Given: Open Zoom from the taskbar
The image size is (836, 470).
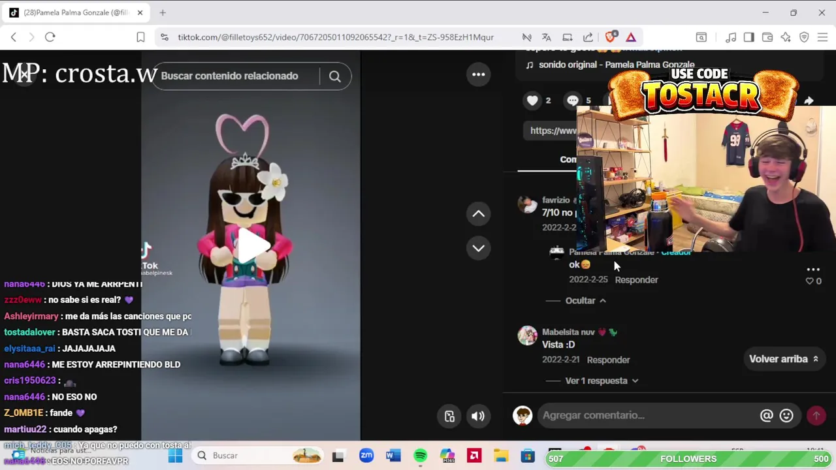Looking at the screenshot, I should coord(366,456).
